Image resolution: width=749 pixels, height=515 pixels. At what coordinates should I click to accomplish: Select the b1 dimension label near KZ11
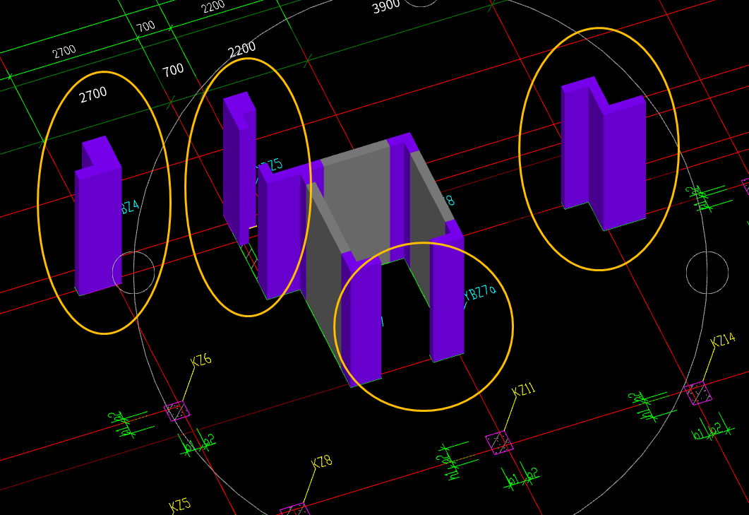pyautogui.click(x=513, y=480)
